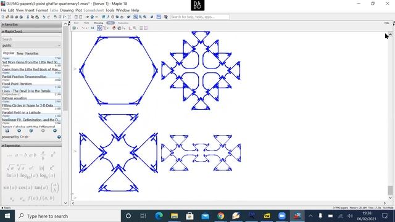Click the worksheet horizontal scroll right arrow

[x=385, y=203]
